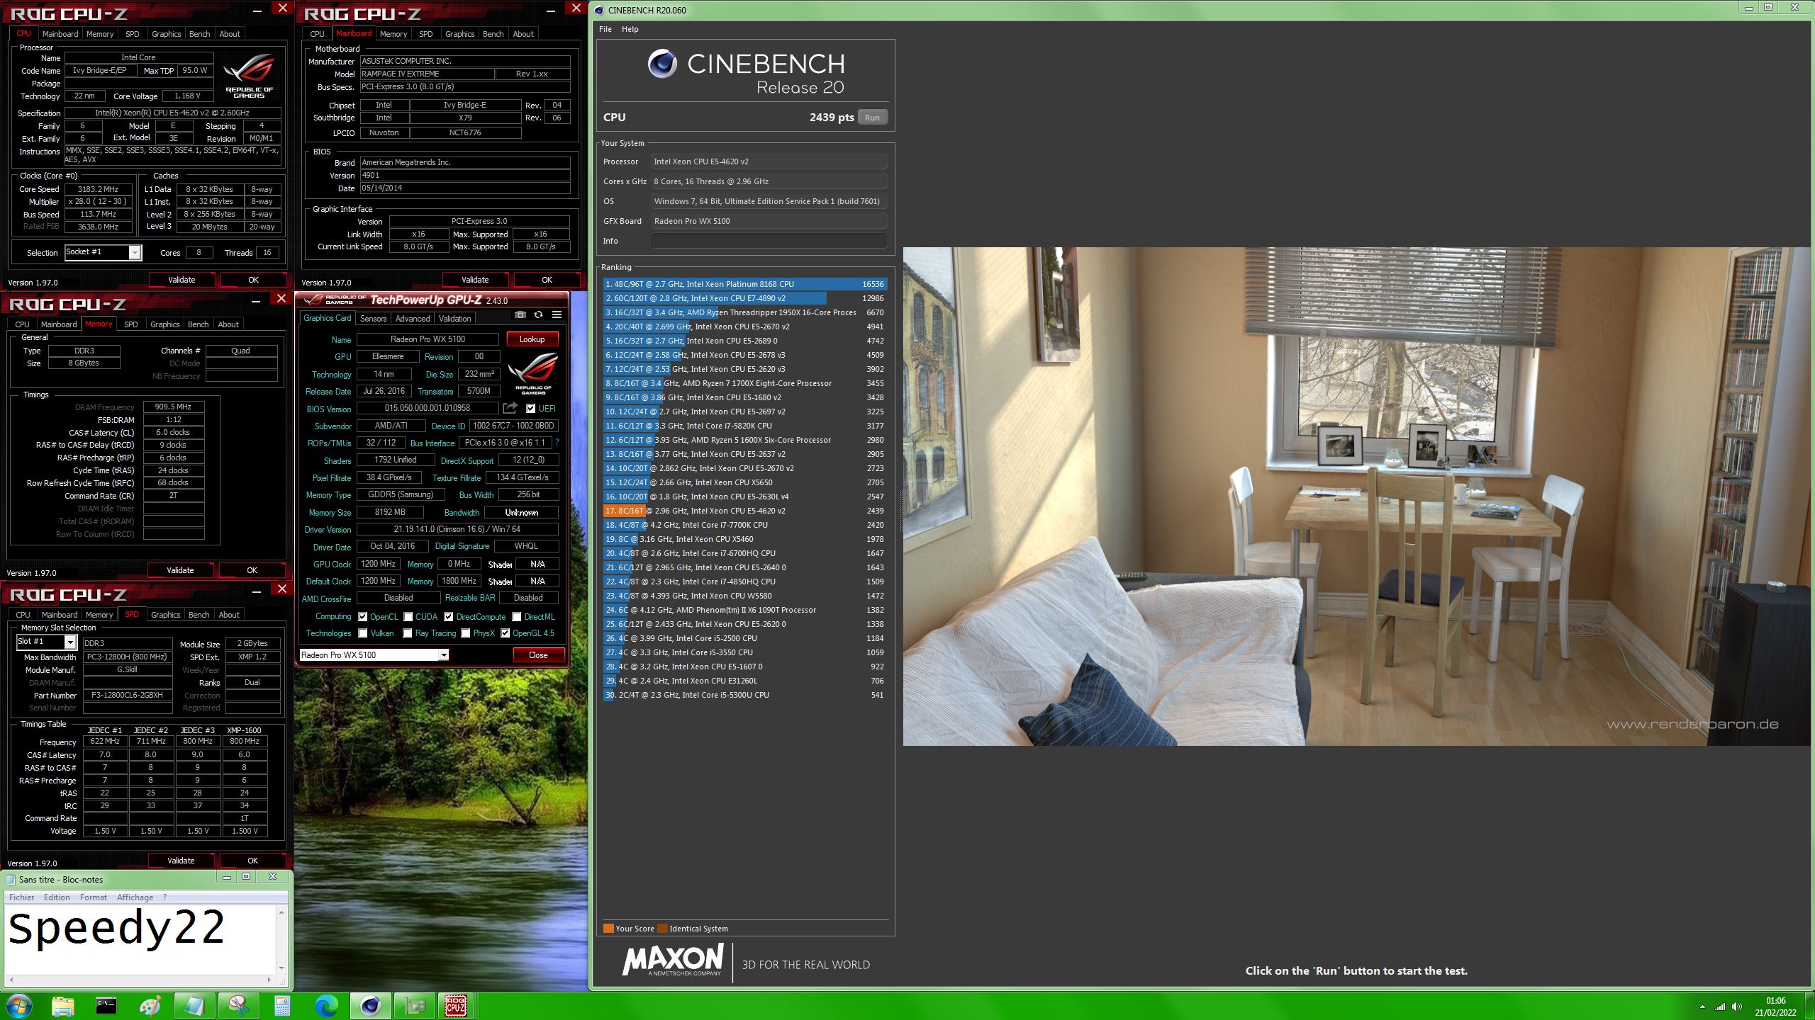Click the BIOS export share icon in GPU-Z

pyautogui.click(x=510, y=408)
